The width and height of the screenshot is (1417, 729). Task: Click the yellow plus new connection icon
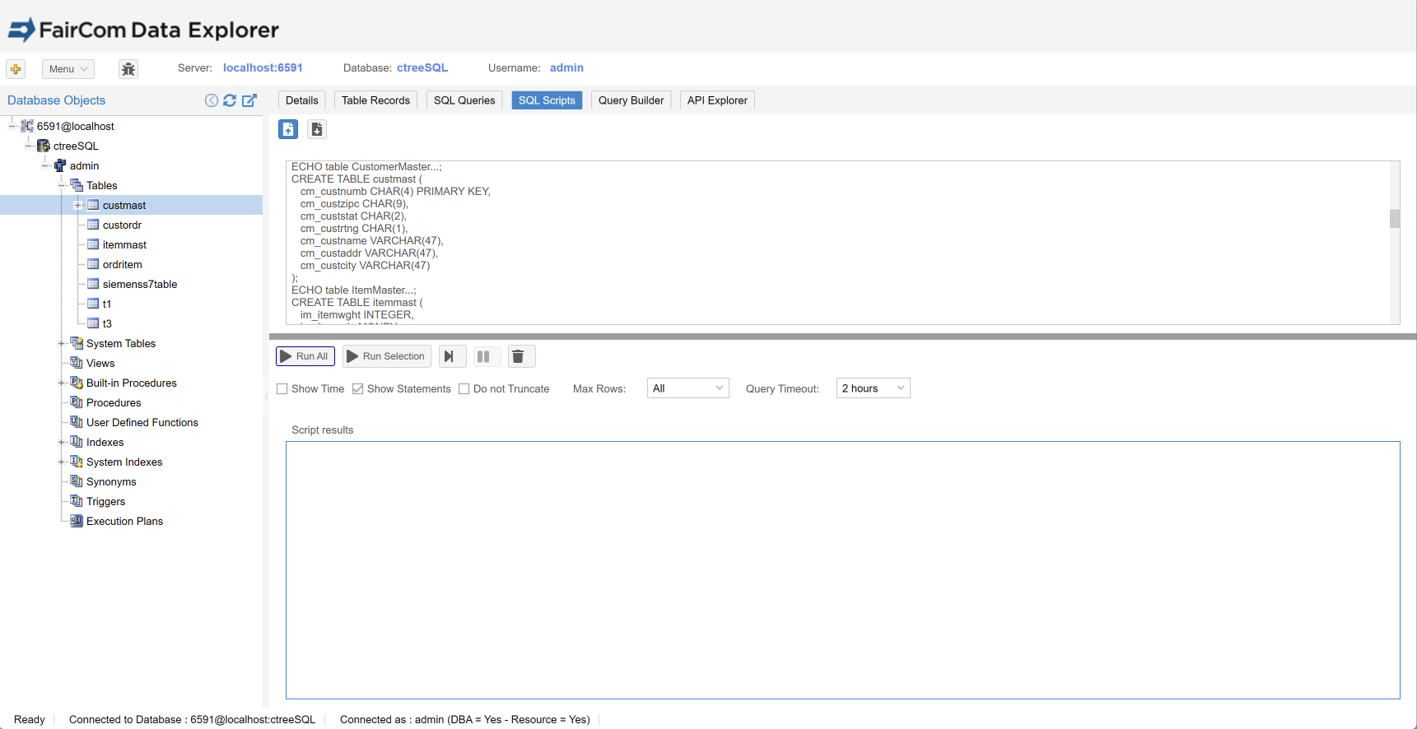pos(16,69)
